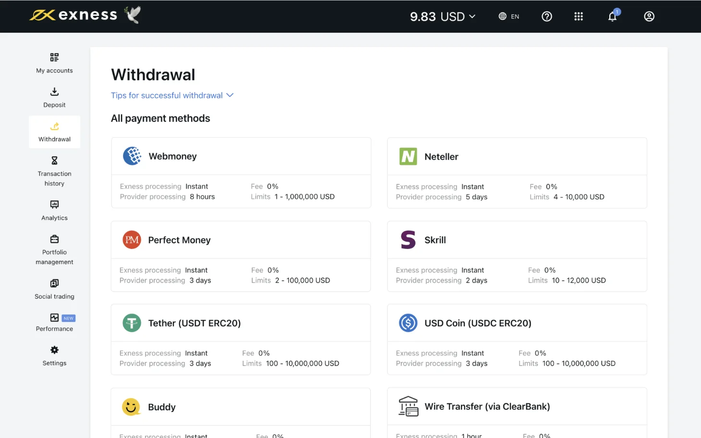This screenshot has height=438, width=701.
Task: Click the Analytics sidebar icon
Action: 54,205
